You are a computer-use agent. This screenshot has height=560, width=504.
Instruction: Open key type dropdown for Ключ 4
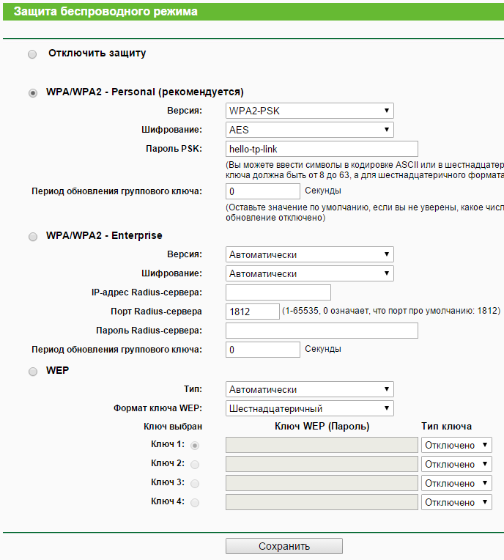pos(456,502)
